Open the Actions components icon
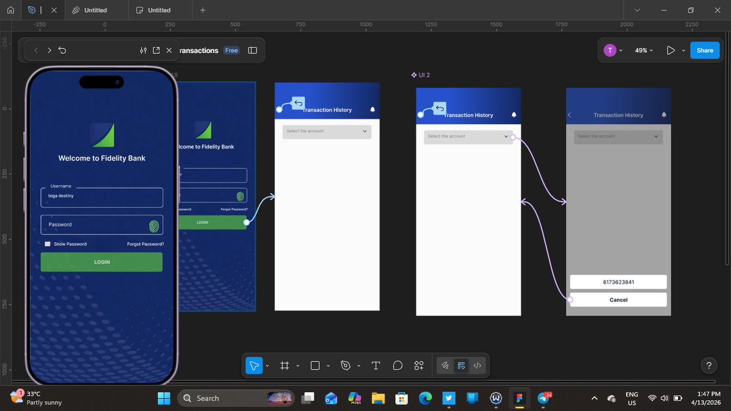 coord(419,365)
